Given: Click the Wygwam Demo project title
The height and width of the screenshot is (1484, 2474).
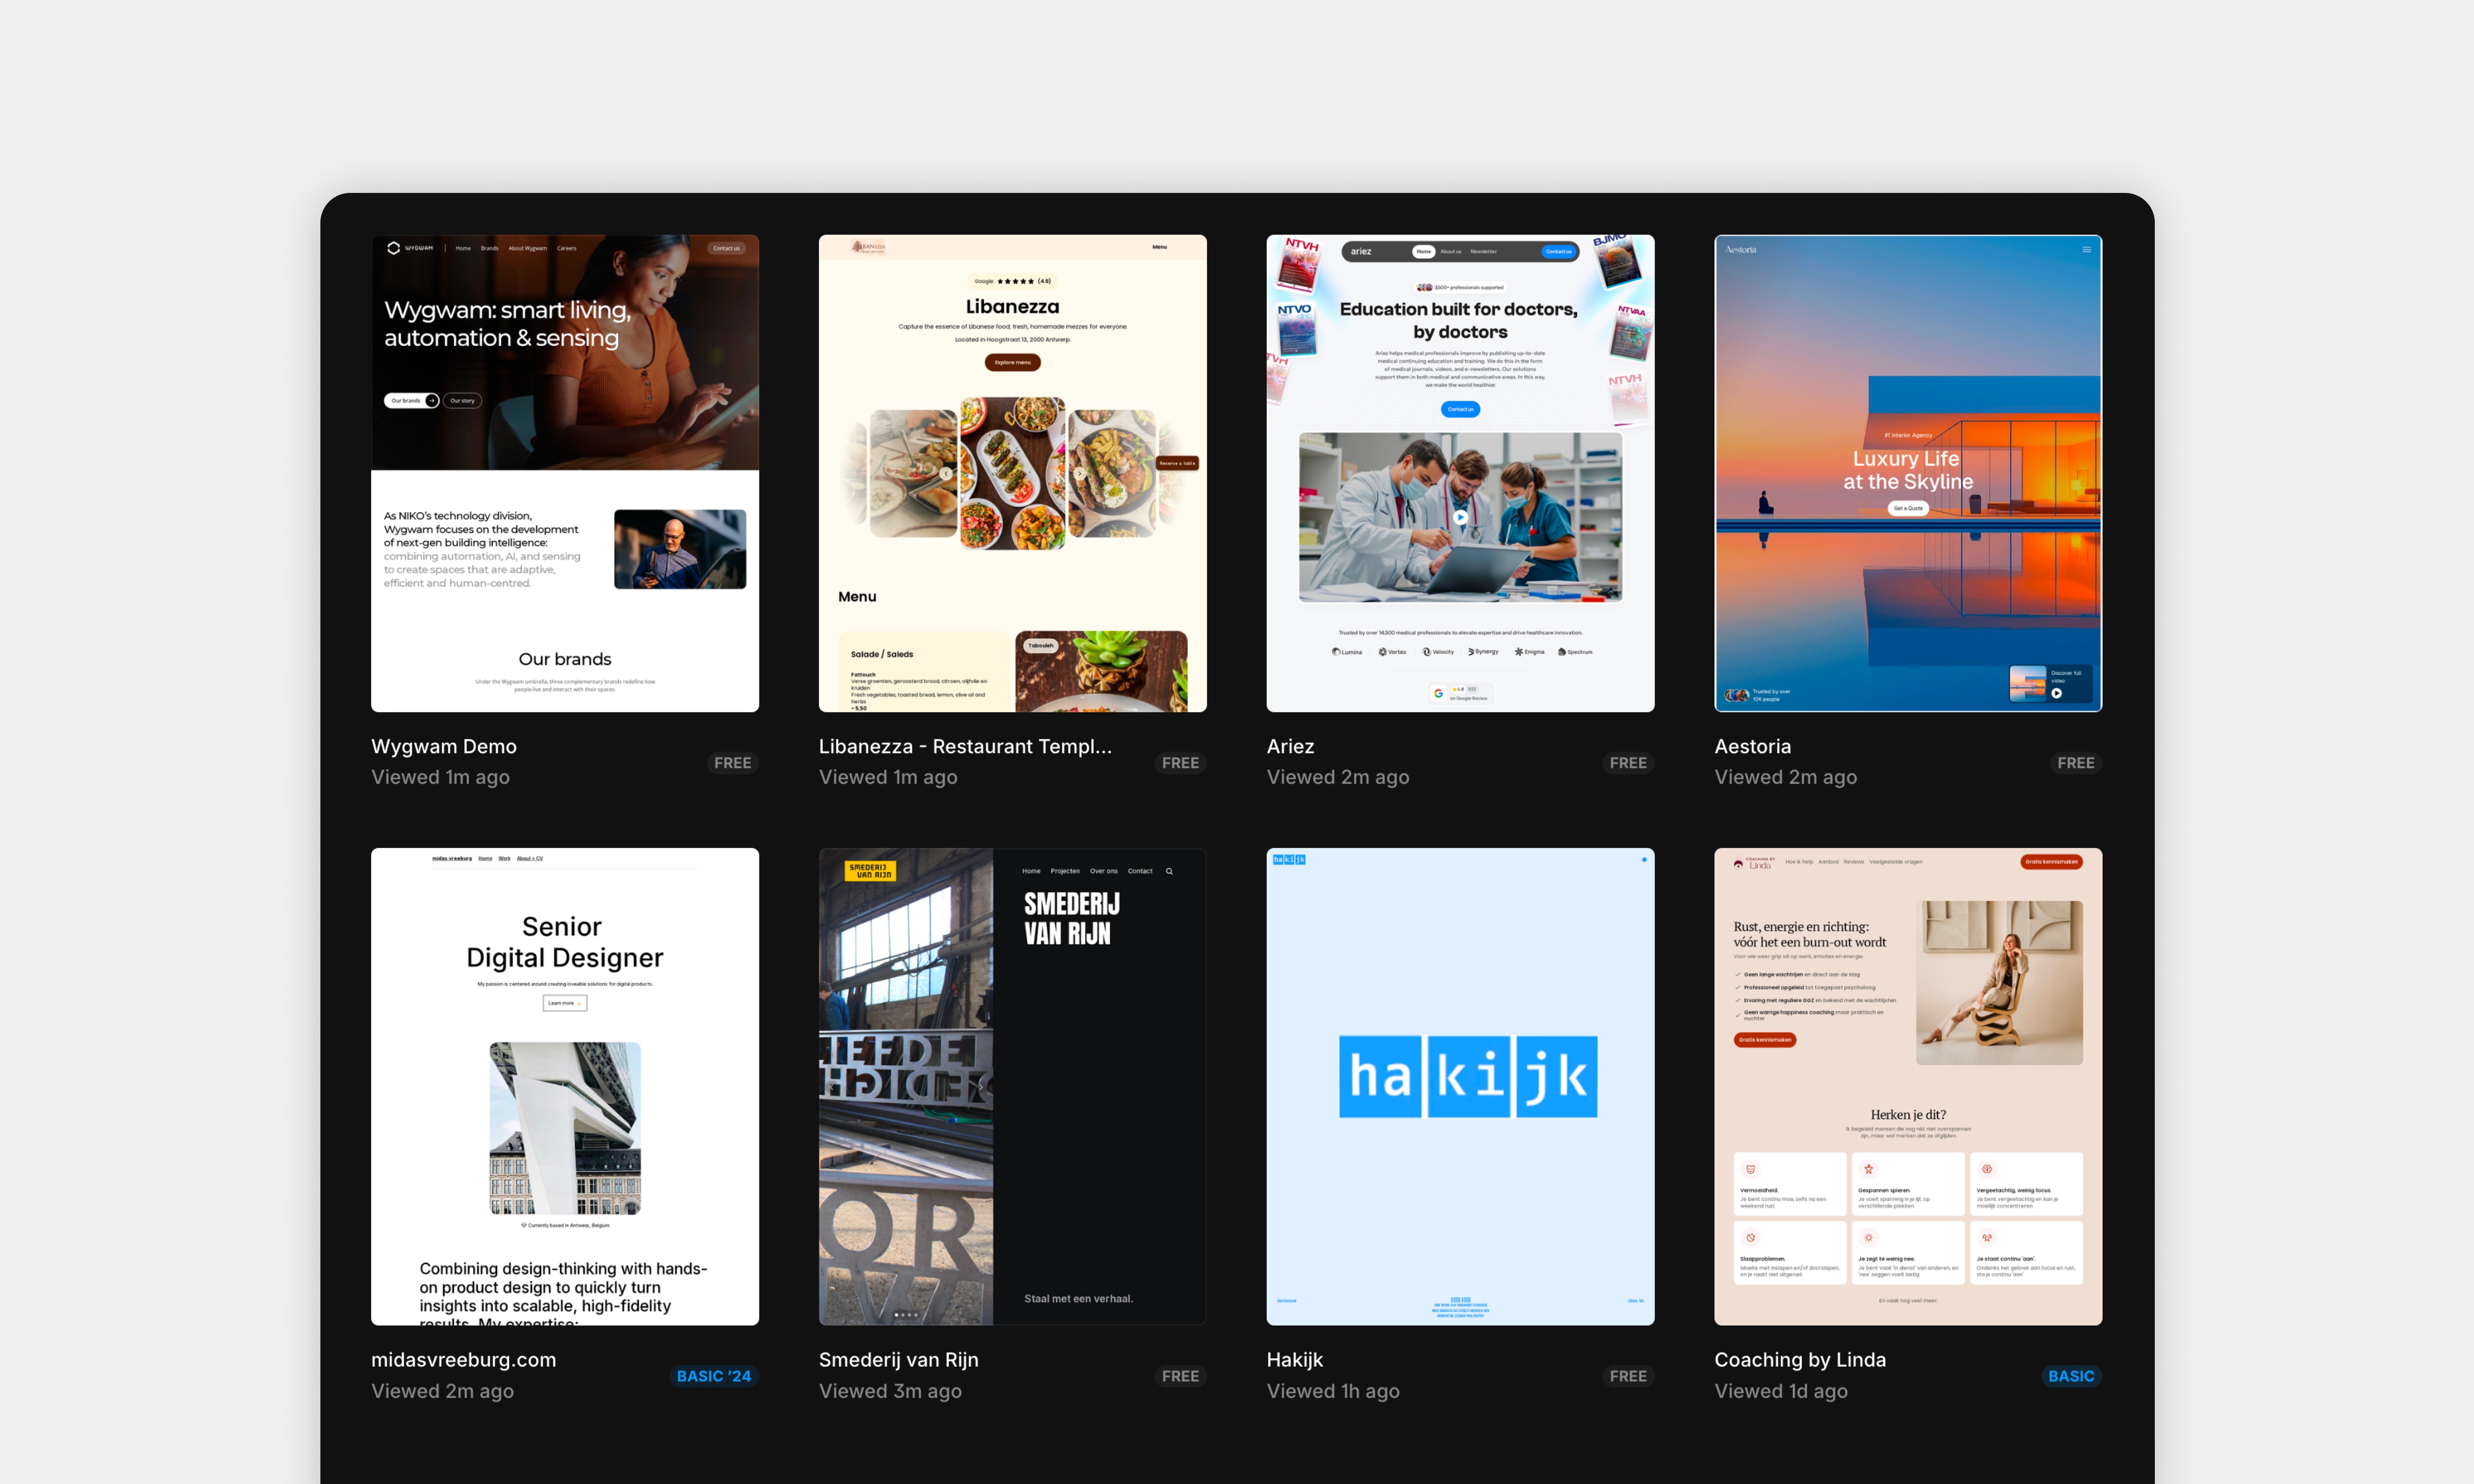Looking at the screenshot, I should pos(444,746).
